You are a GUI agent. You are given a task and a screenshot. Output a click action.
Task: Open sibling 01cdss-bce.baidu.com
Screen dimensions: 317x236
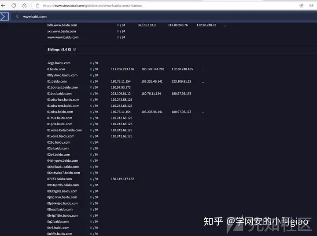63,99
